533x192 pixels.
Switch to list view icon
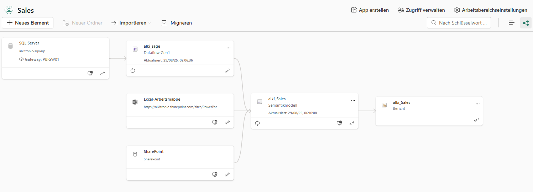coord(512,23)
